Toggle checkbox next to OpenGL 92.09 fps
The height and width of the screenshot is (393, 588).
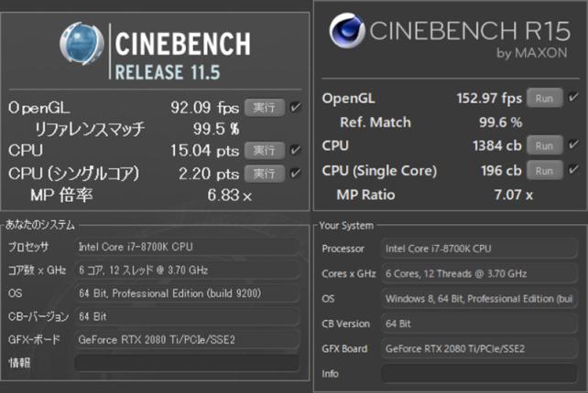pyautogui.click(x=295, y=107)
